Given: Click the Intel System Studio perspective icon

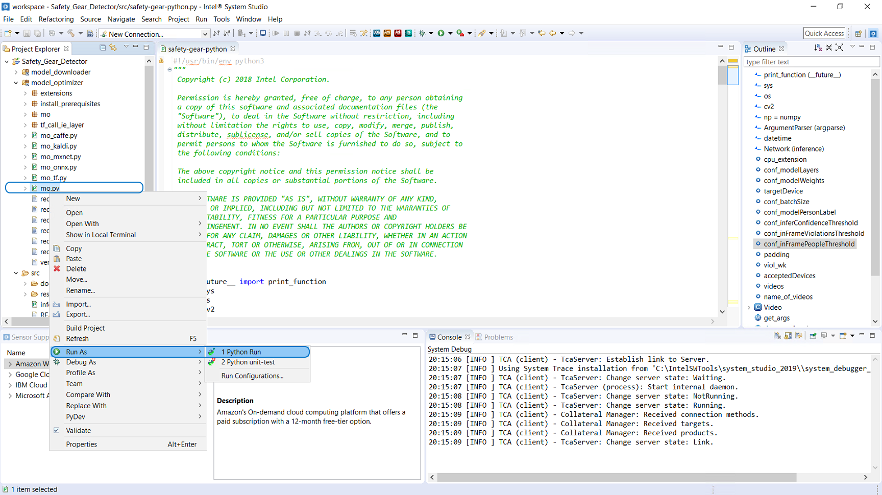Looking at the screenshot, I should 873,33.
